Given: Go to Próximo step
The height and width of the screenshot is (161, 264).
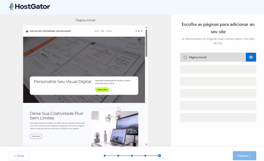Looking at the screenshot, I should [x=244, y=156].
